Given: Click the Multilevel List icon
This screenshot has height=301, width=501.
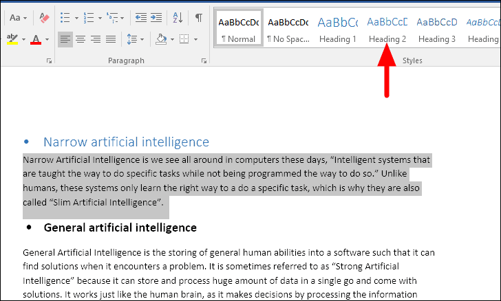Looking at the screenshot, I should (x=112, y=18).
